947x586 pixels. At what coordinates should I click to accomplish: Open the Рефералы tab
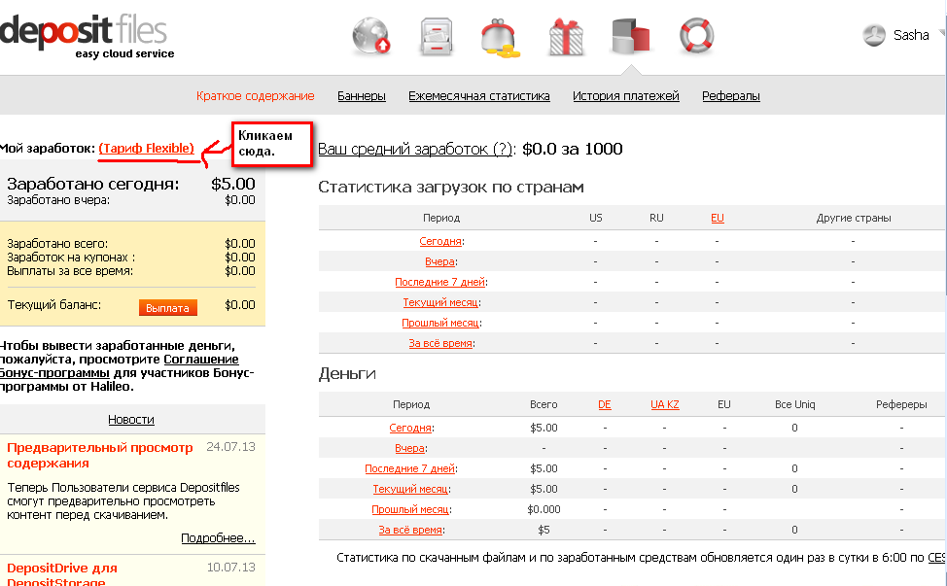(x=731, y=96)
